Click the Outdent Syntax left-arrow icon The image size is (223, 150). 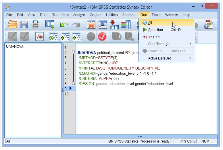tap(77, 36)
